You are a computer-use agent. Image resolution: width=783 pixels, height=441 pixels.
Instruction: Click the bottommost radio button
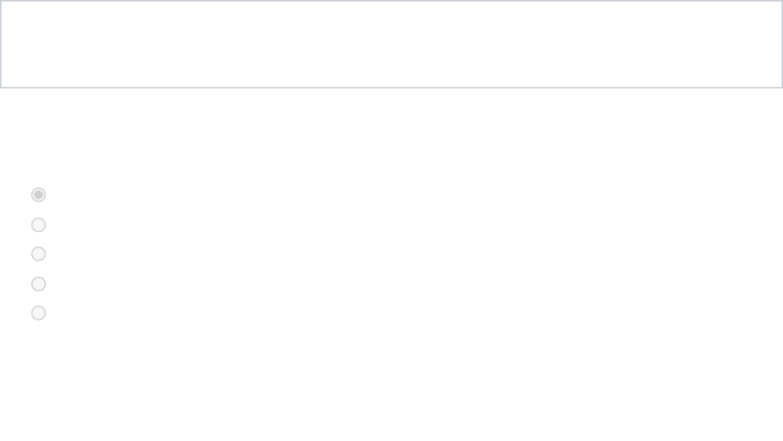[39, 313]
